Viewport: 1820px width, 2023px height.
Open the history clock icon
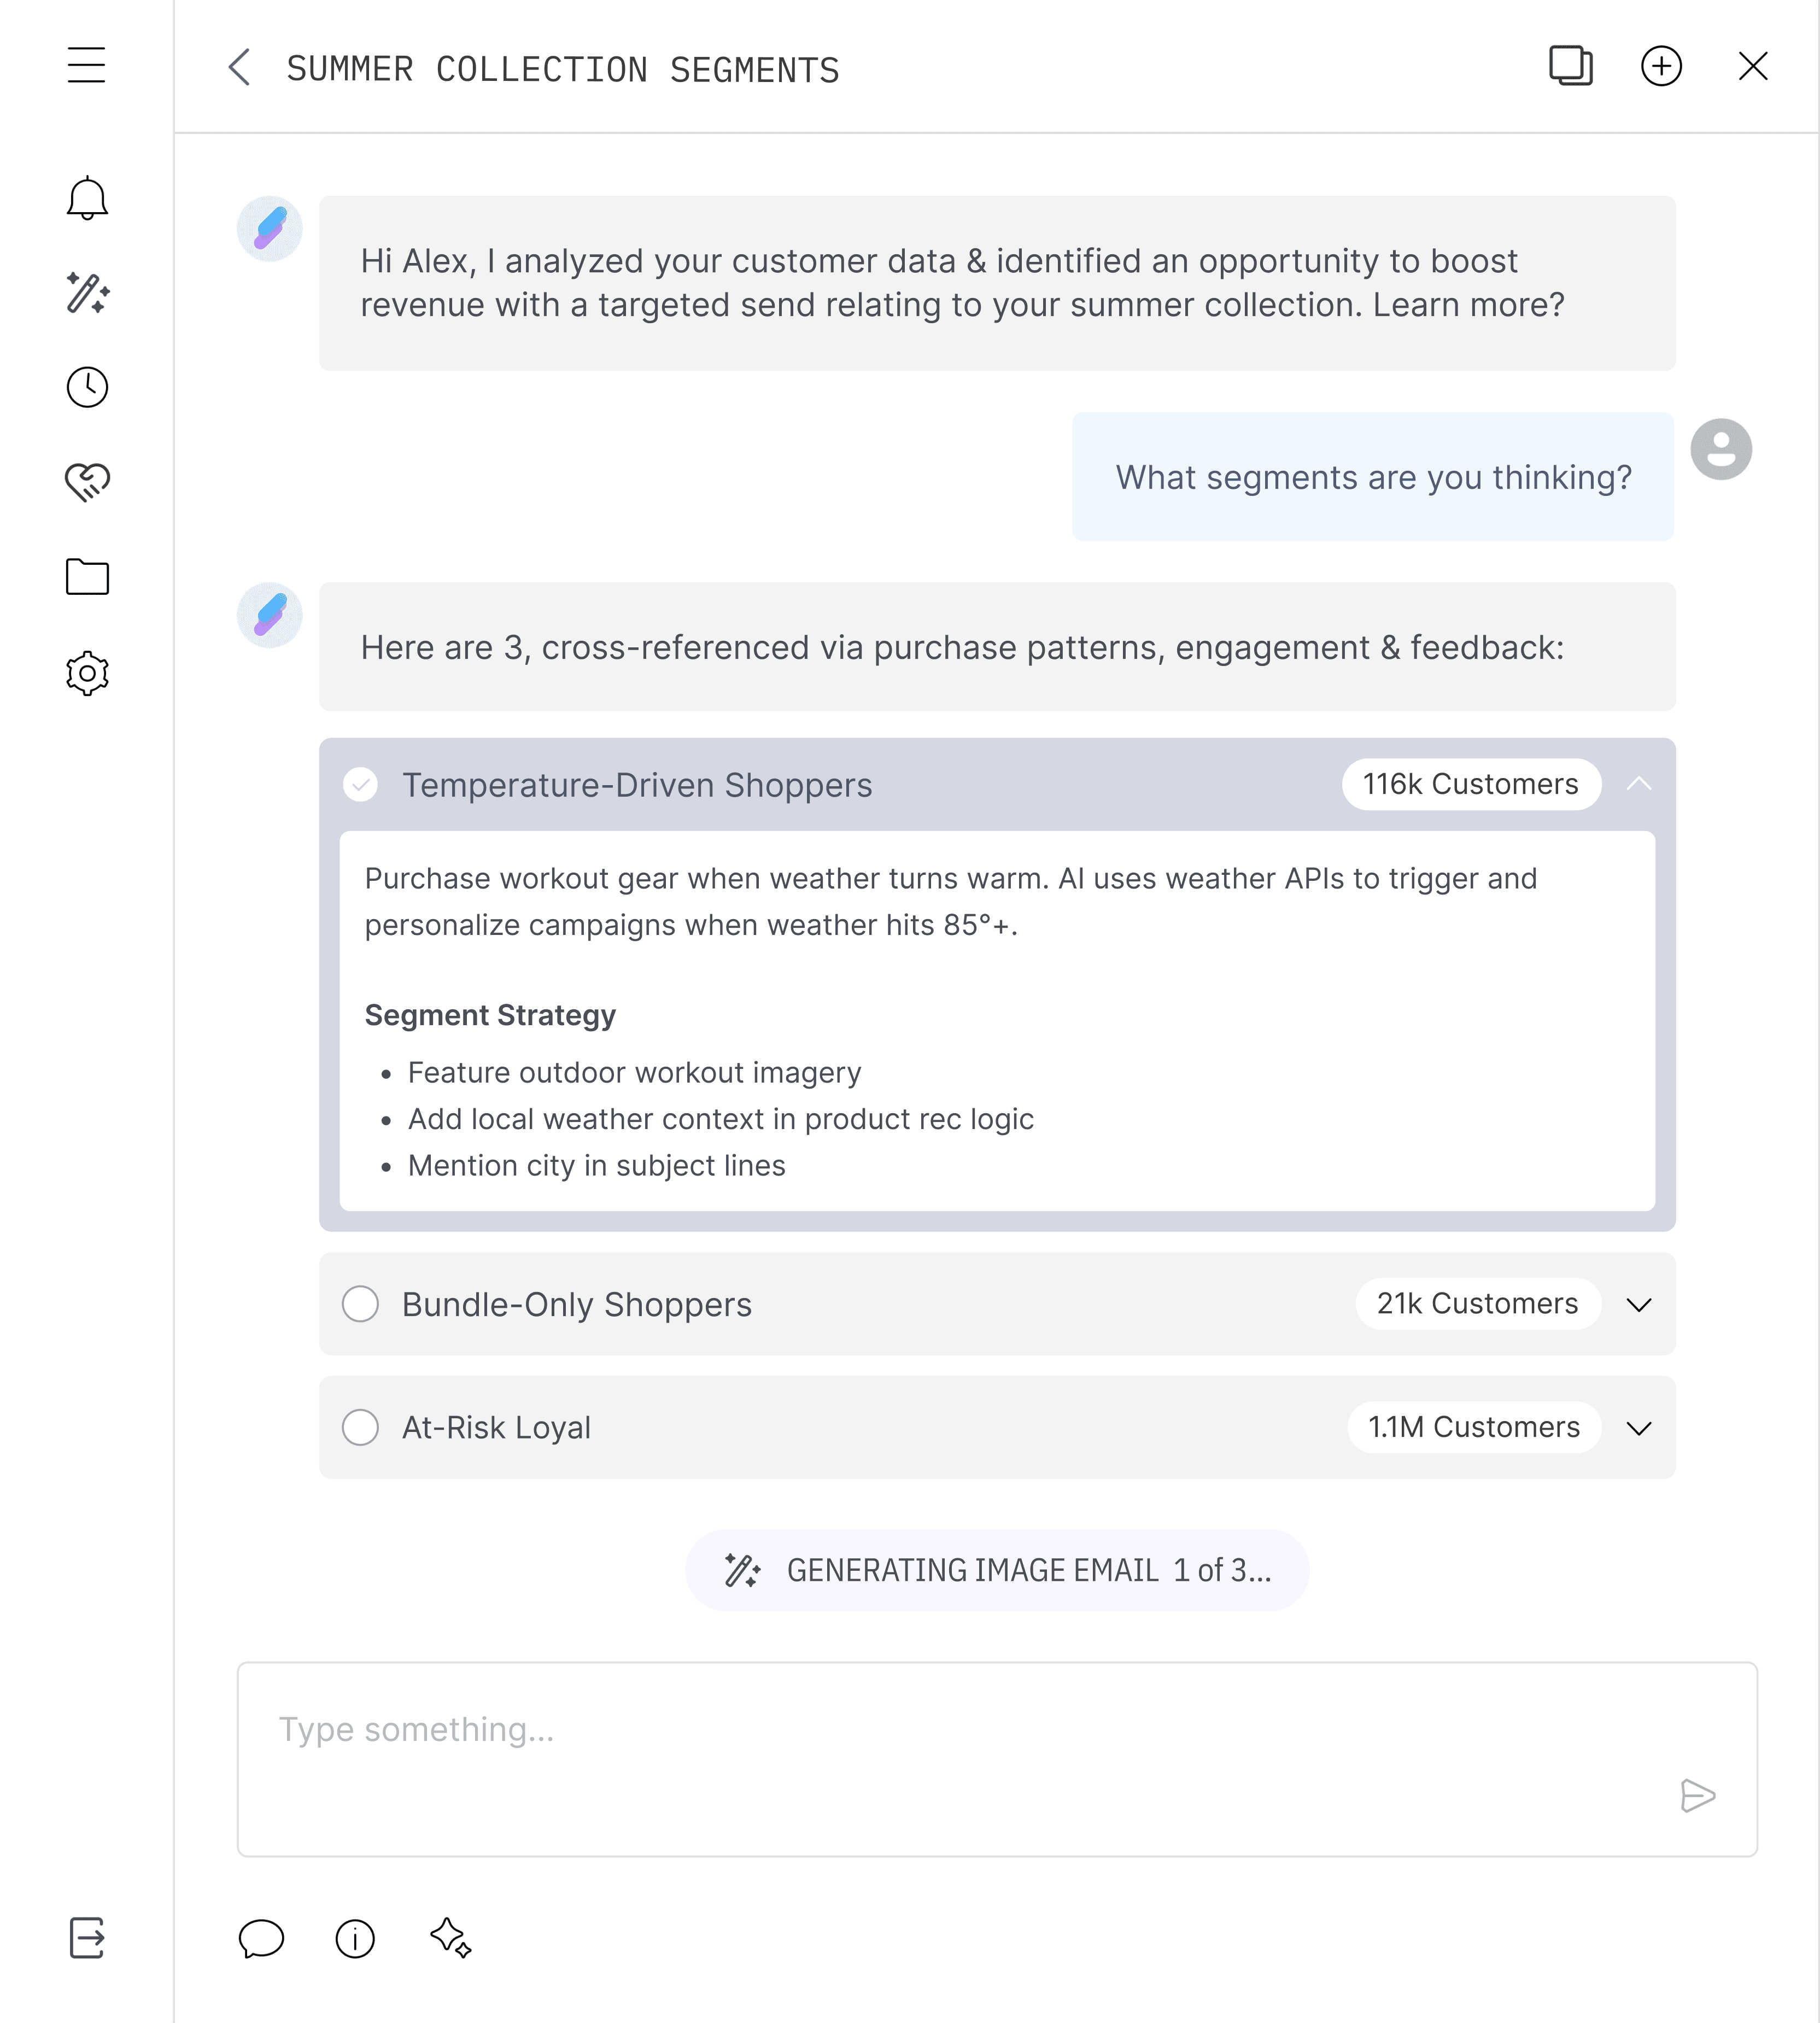pos(87,387)
